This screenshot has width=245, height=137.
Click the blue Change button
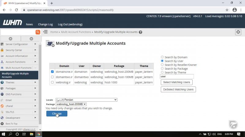point(57,114)
